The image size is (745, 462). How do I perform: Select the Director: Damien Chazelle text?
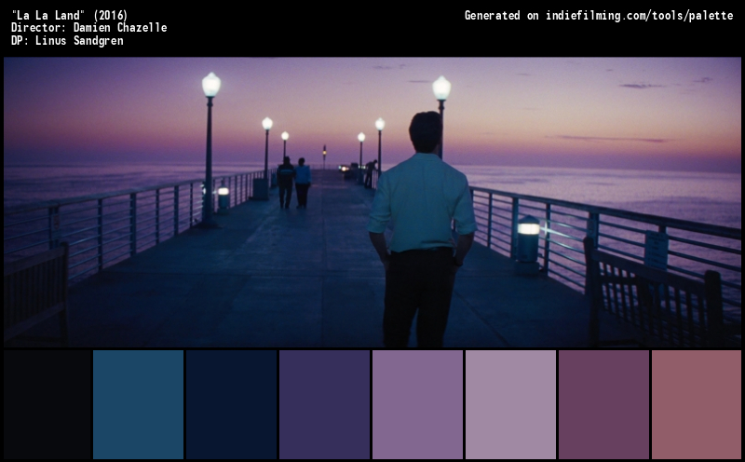tap(88, 28)
